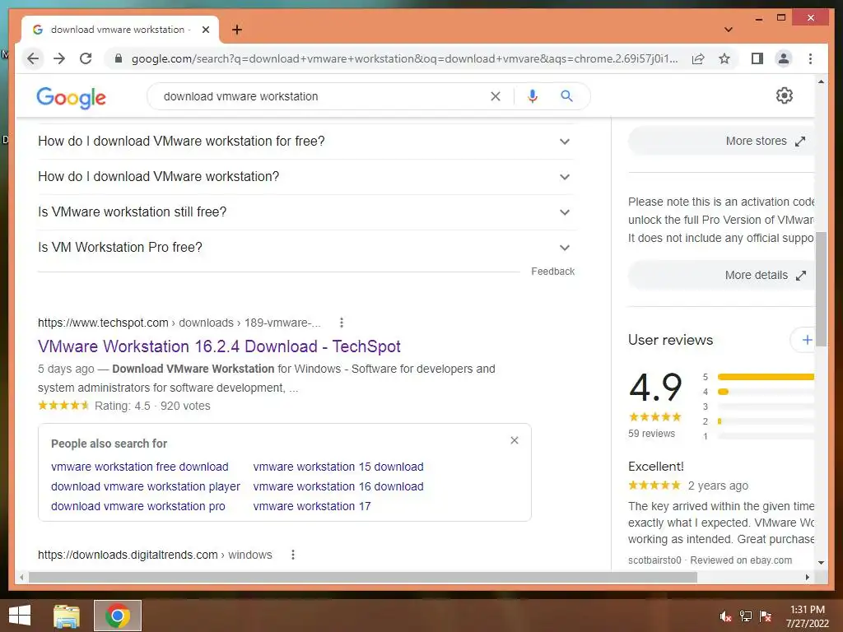Screen dimensions: 843x632
Task: Open the Chrome side panel
Action: click(x=757, y=58)
